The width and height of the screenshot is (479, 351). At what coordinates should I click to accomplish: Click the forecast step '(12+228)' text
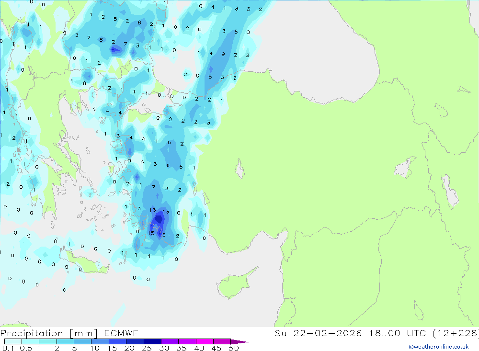click(456, 333)
